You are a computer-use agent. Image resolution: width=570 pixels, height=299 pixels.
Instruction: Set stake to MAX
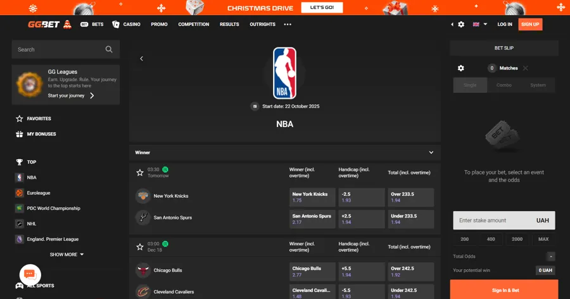(543, 239)
